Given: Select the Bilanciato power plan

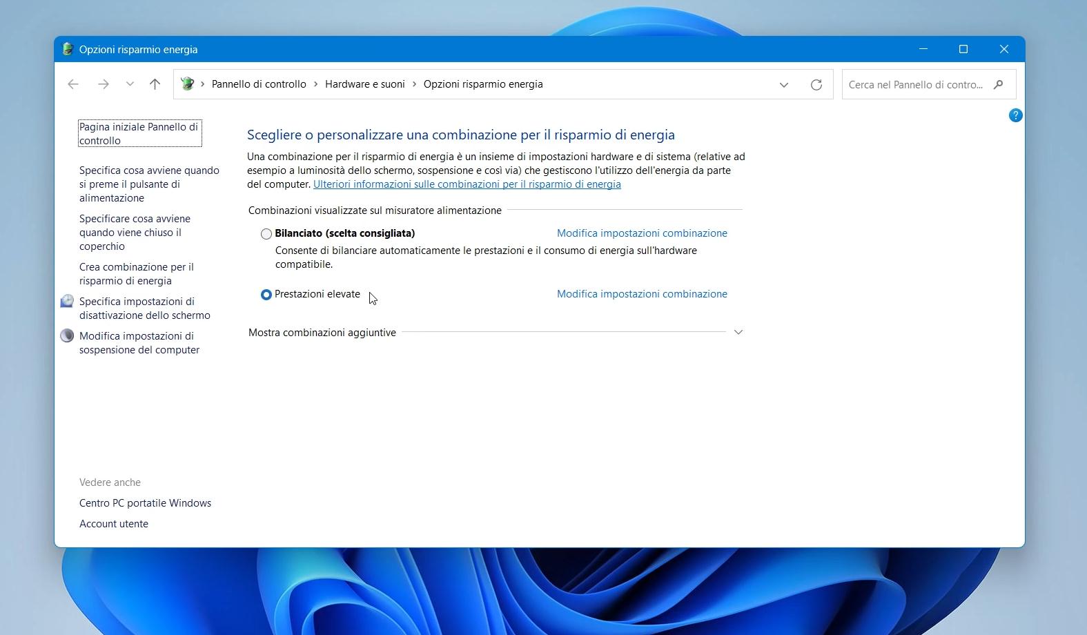Looking at the screenshot, I should pyautogui.click(x=266, y=234).
